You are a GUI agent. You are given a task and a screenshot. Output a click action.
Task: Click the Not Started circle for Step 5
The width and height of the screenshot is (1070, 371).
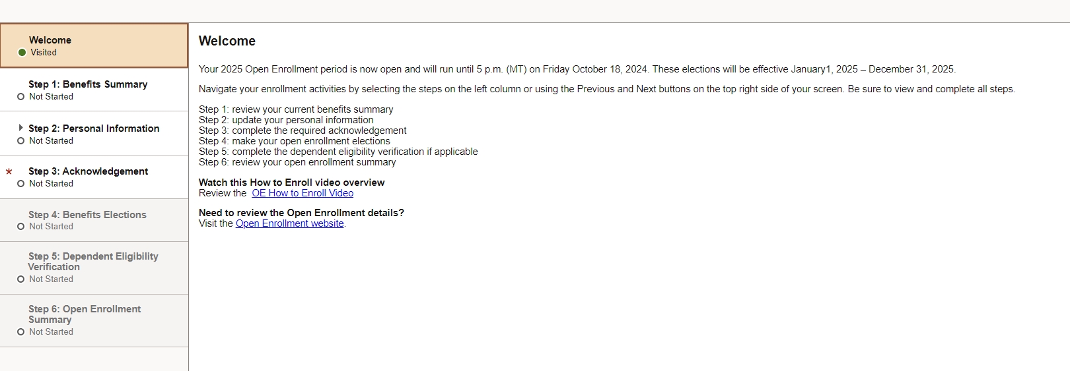pos(21,279)
